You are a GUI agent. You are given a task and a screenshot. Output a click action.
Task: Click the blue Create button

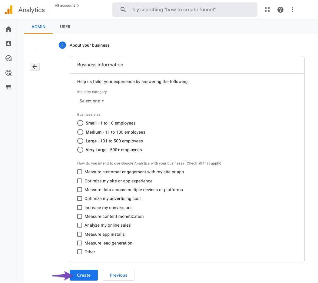pos(84,275)
